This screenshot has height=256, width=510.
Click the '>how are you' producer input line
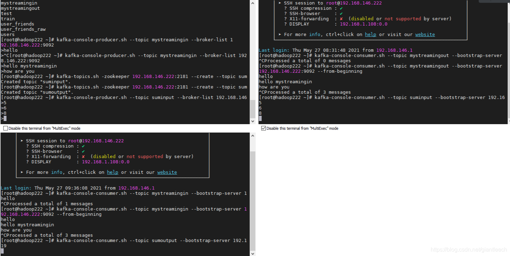(x=17, y=71)
